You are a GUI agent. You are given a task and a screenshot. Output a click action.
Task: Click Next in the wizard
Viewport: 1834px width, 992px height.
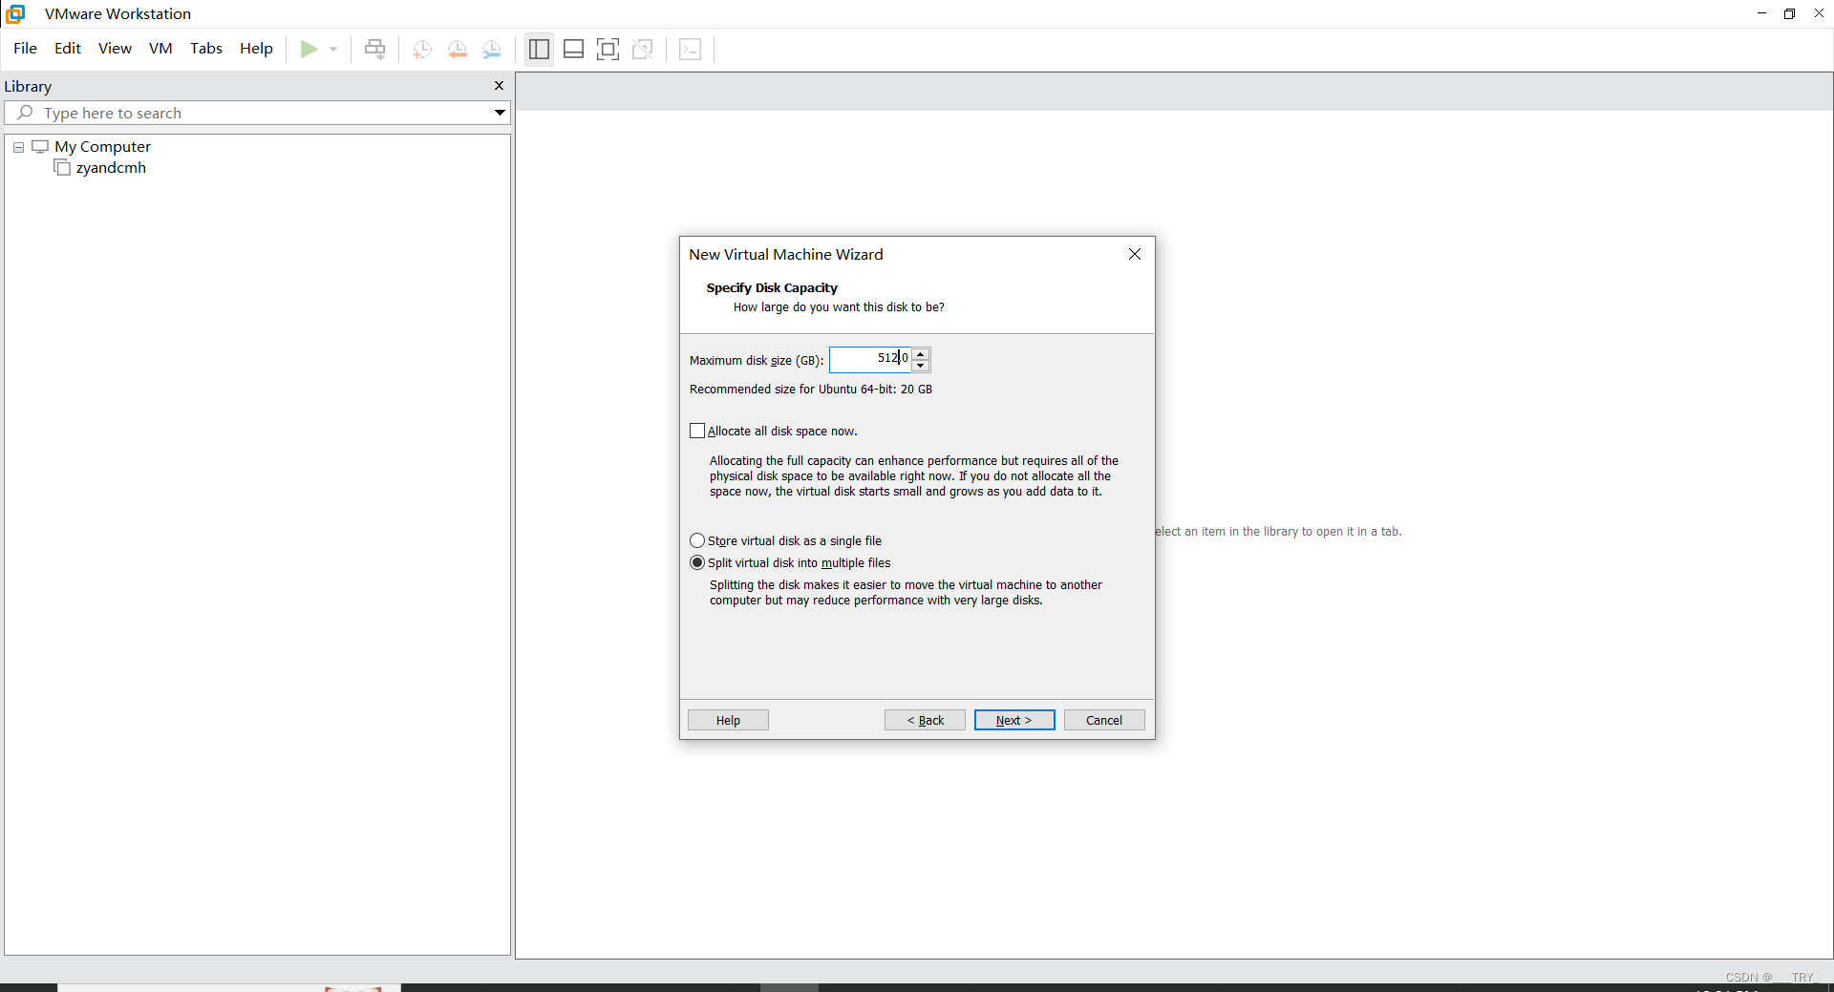(1014, 720)
